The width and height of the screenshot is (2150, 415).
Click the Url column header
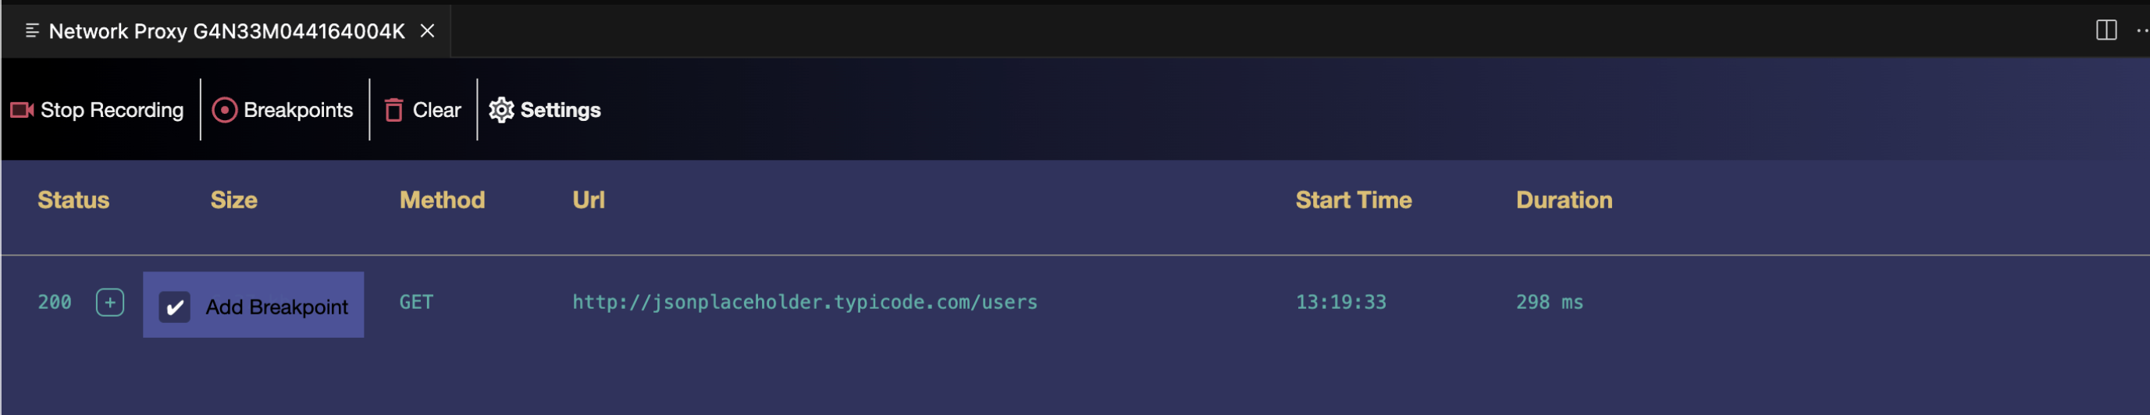(x=589, y=200)
